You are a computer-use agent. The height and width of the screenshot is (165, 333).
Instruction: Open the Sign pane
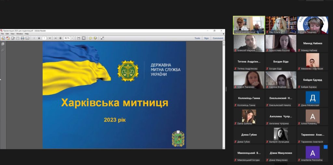[x=206, y=38]
